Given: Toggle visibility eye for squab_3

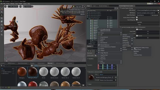Looking at the screenshot, I should [108, 20].
